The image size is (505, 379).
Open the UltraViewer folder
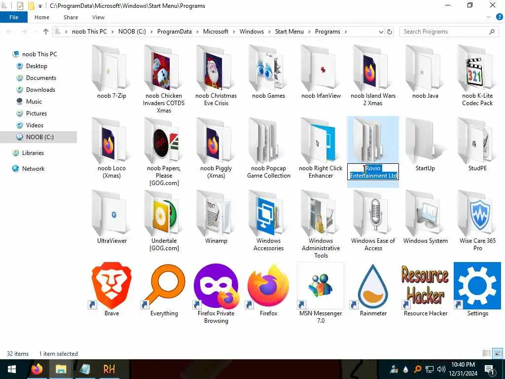click(111, 217)
